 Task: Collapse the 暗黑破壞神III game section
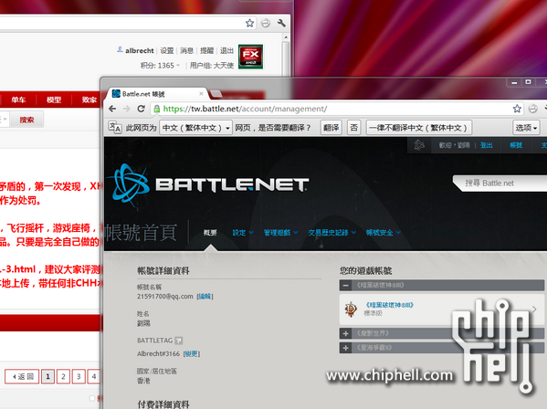345,285
